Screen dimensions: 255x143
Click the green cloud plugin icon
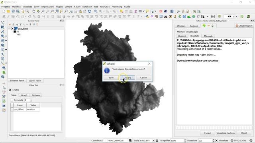pyautogui.click(x=188, y=17)
